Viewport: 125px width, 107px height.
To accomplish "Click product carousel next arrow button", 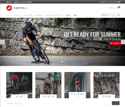I will pyautogui.click(x=118, y=103).
